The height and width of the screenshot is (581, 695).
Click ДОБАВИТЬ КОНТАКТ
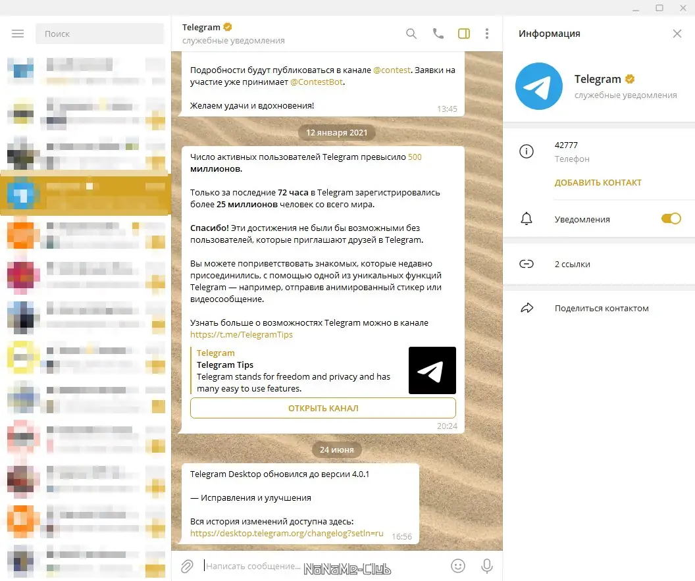pos(598,182)
